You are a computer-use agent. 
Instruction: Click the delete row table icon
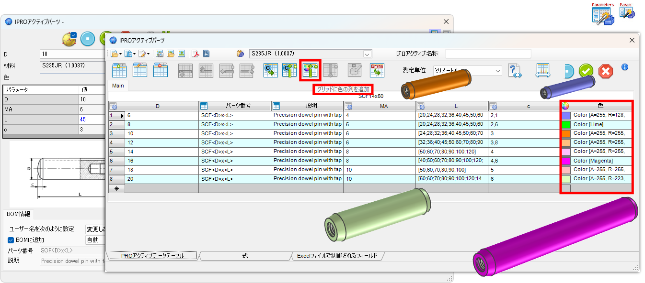pyautogui.click(x=161, y=70)
